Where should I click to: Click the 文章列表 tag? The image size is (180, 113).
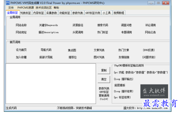pos(99,50)
